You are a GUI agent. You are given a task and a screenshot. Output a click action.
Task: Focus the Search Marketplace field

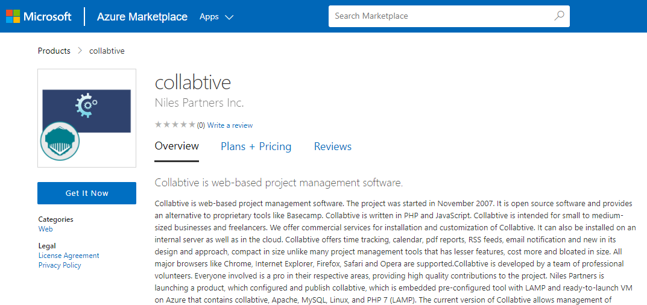440,16
